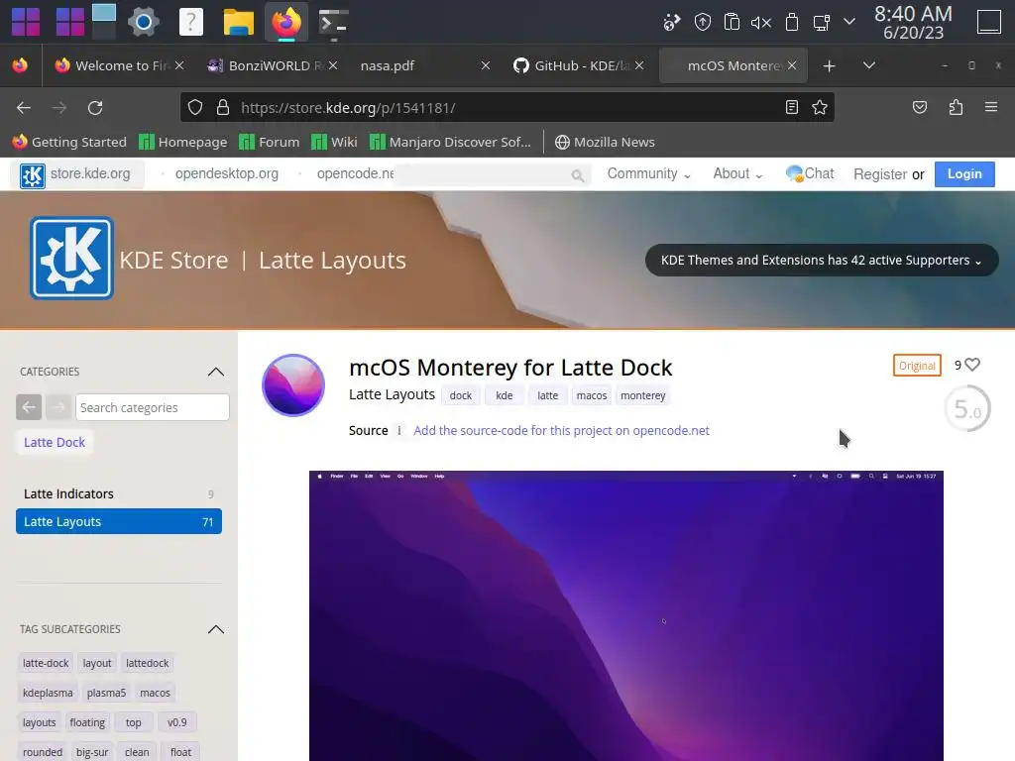Open the display configuration tray icon
Screen dimensions: 1015x761
click(821, 23)
